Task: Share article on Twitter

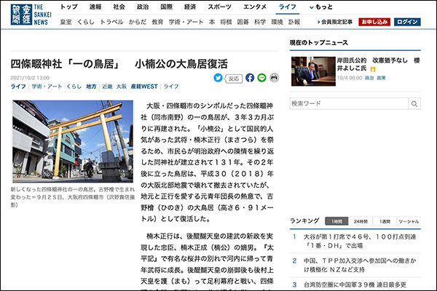Action: tap(218, 78)
